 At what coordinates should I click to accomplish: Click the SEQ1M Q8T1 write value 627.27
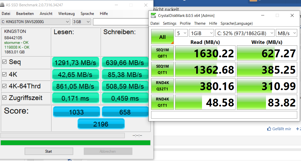point(267,53)
